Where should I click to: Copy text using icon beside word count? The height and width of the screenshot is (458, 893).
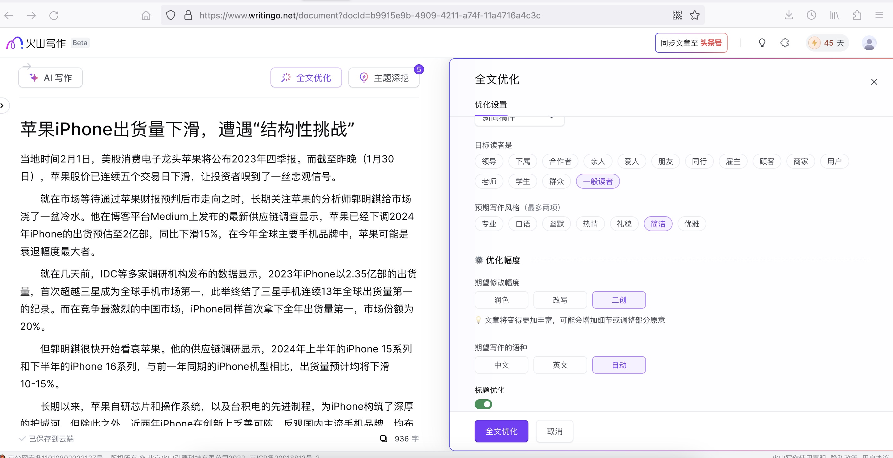click(x=383, y=439)
